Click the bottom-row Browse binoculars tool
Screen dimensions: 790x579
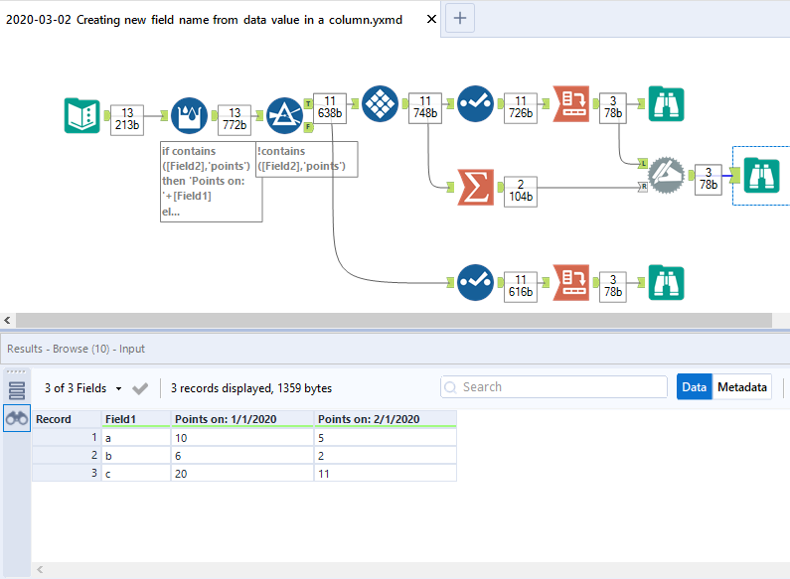pos(666,281)
